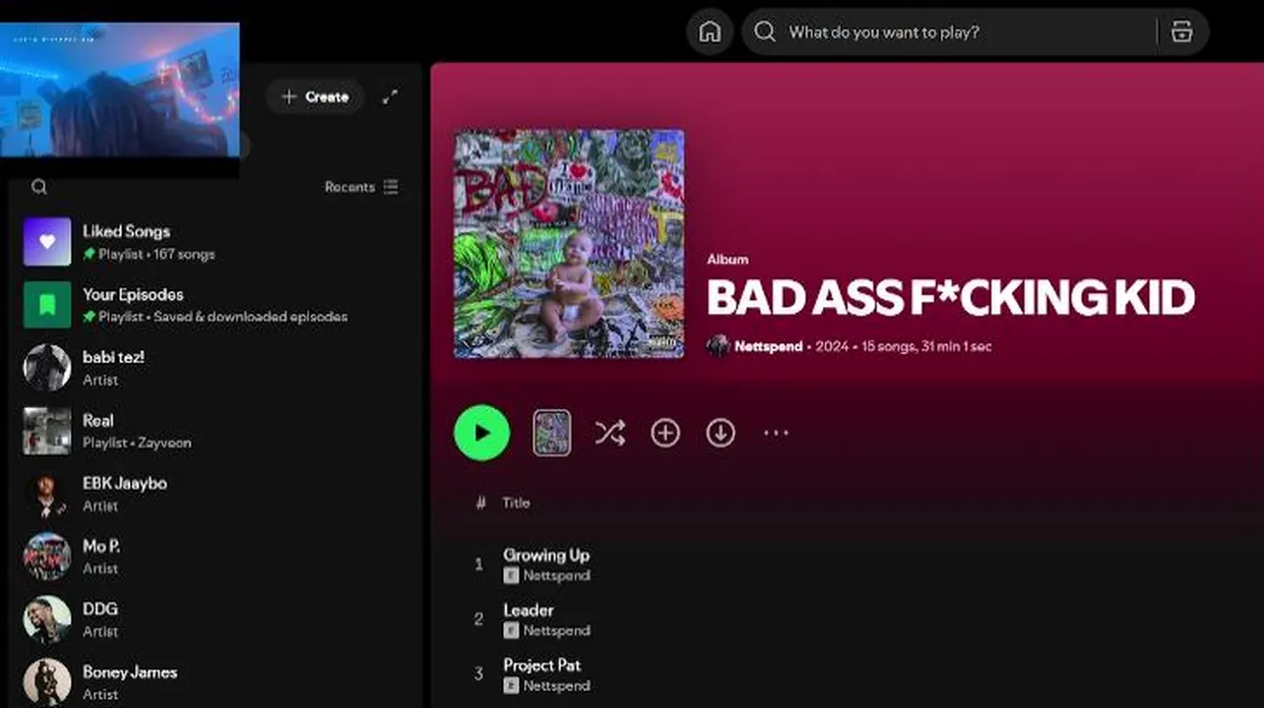Open artist EBK Jaaybo
This screenshot has height=708, width=1264.
tap(214, 494)
